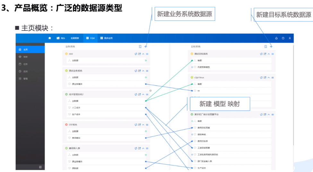Select 生产成本 row under 成本管理系统2
This screenshot has height=172, width=313.
(x=106, y=114)
